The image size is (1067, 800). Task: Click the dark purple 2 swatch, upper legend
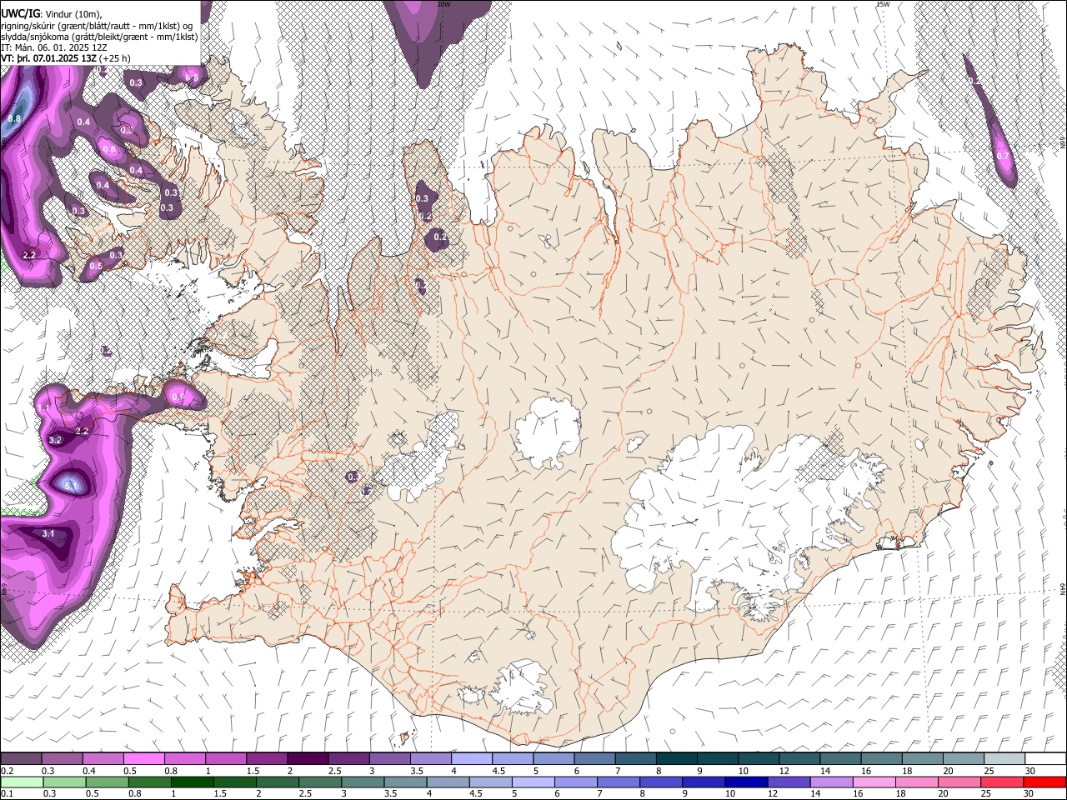[307, 759]
